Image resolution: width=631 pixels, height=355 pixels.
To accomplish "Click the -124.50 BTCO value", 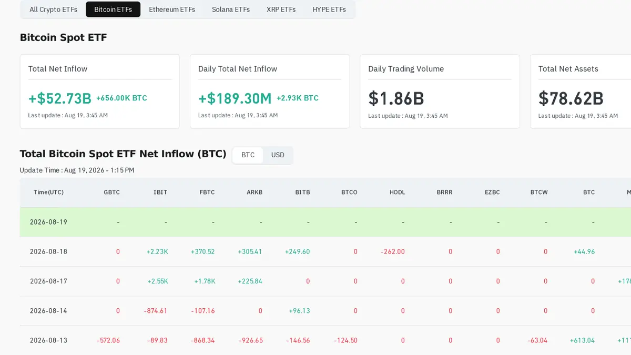I will pos(345,340).
